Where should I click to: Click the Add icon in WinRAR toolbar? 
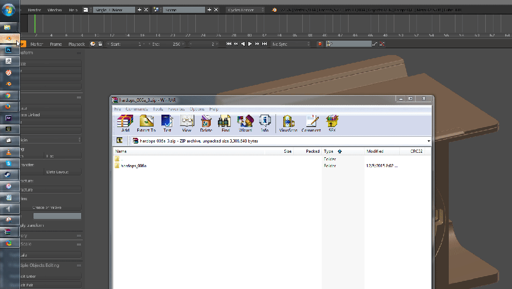coord(125,123)
